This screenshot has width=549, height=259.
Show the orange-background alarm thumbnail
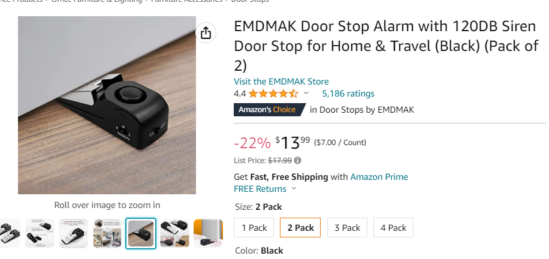208,233
